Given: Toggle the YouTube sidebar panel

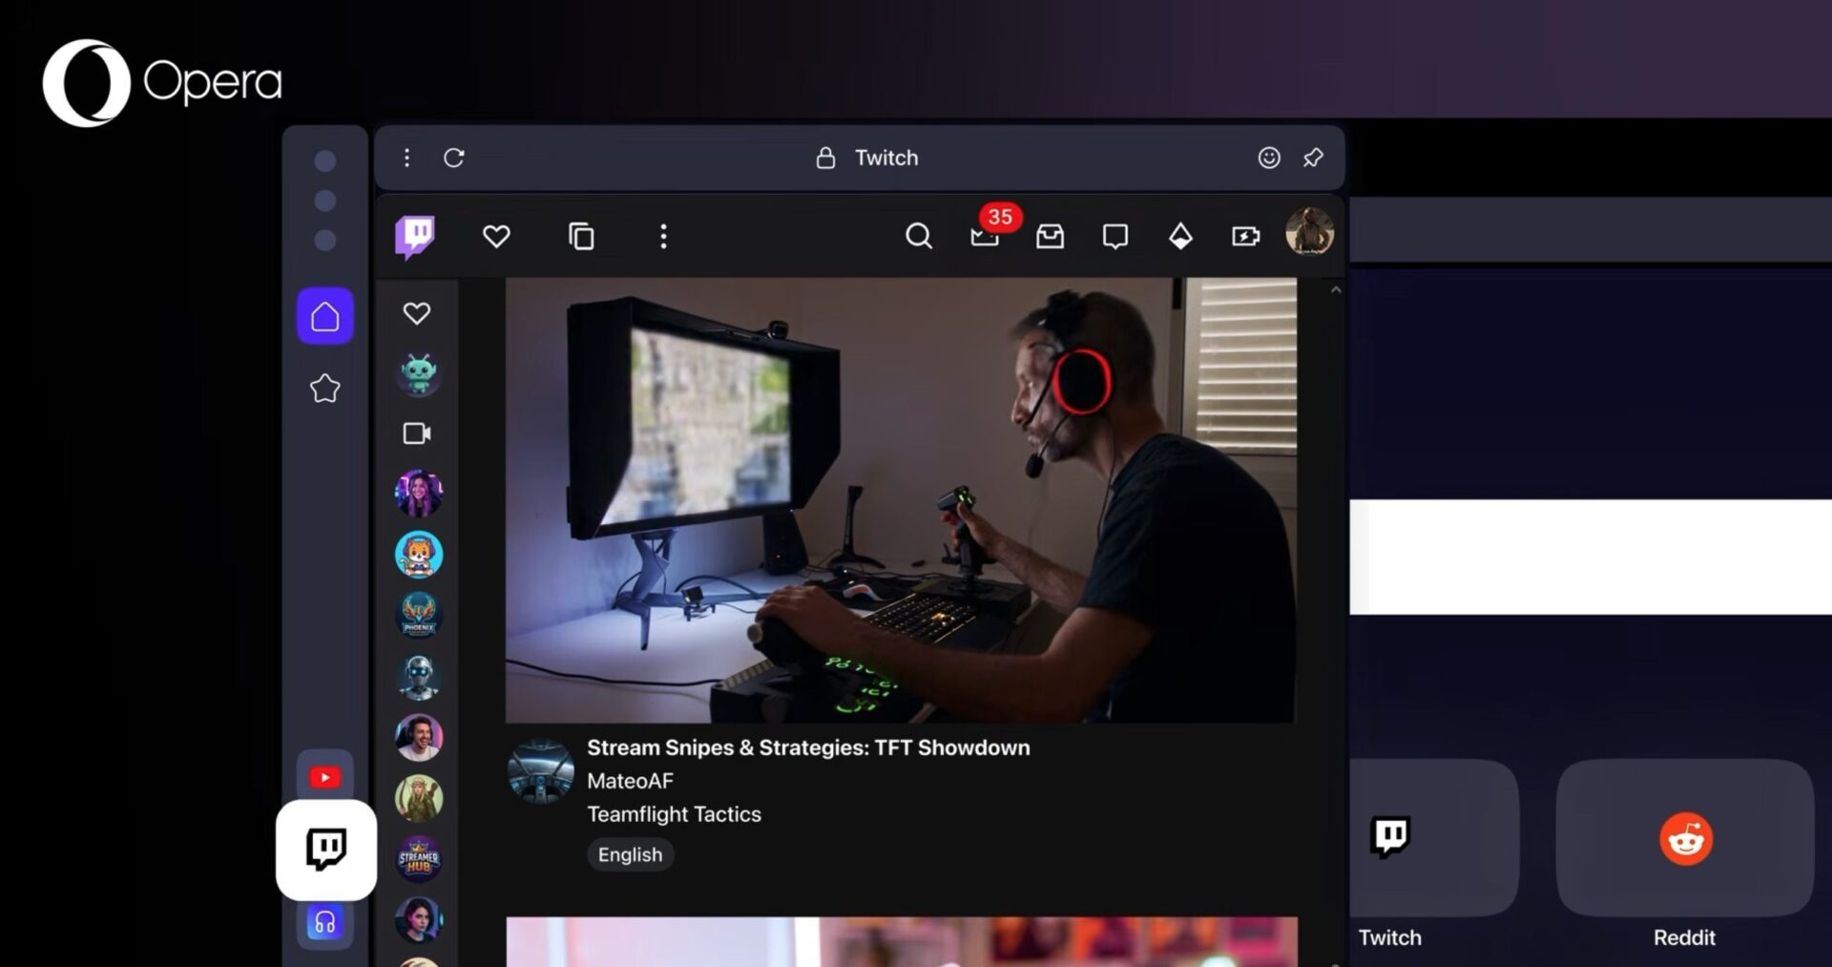Looking at the screenshot, I should [324, 778].
